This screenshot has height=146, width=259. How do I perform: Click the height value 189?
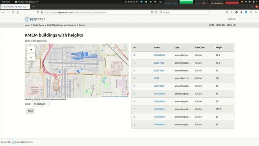click(217, 78)
